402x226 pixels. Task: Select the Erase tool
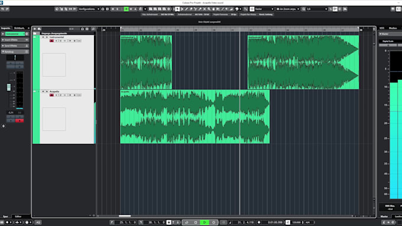point(191,9)
